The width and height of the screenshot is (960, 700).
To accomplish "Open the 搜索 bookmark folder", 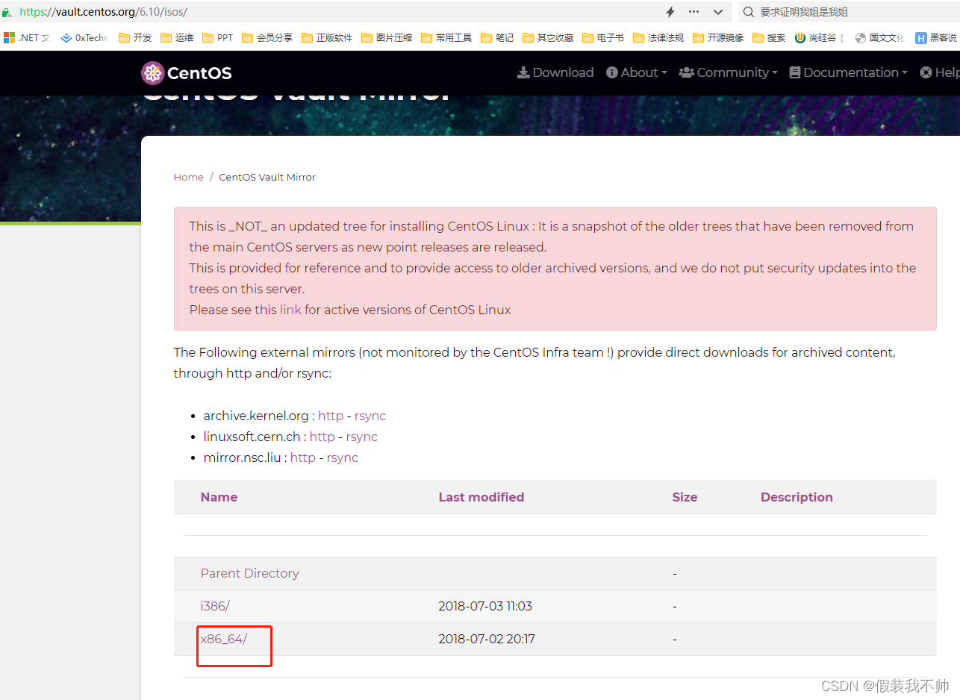I will 769,37.
